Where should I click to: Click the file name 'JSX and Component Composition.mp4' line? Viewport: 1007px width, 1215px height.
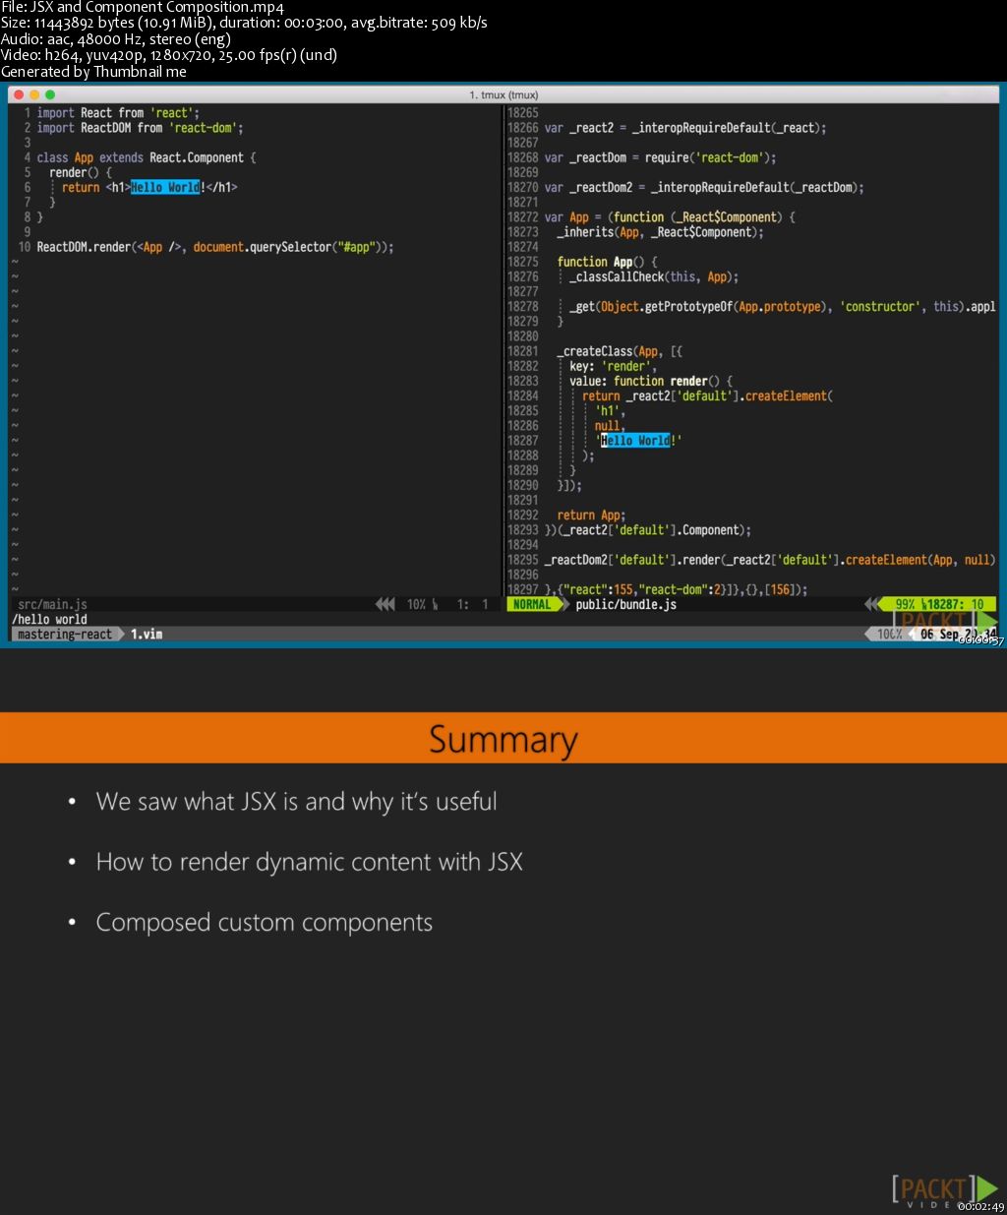143,7
